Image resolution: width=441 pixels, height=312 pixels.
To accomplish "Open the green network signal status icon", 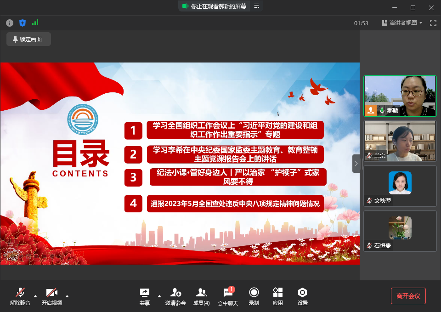I will click(x=35, y=23).
